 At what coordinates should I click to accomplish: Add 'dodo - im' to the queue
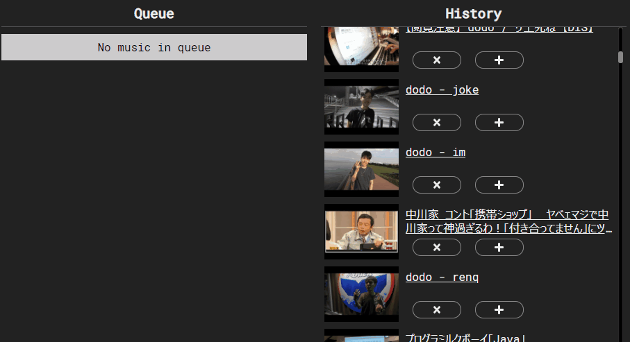pyautogui.click(x=499, y=185)
